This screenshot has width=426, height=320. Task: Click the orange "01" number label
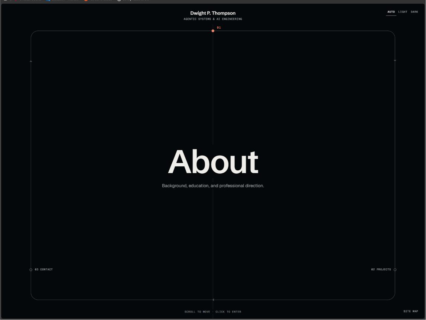click(x=219, y=28)
